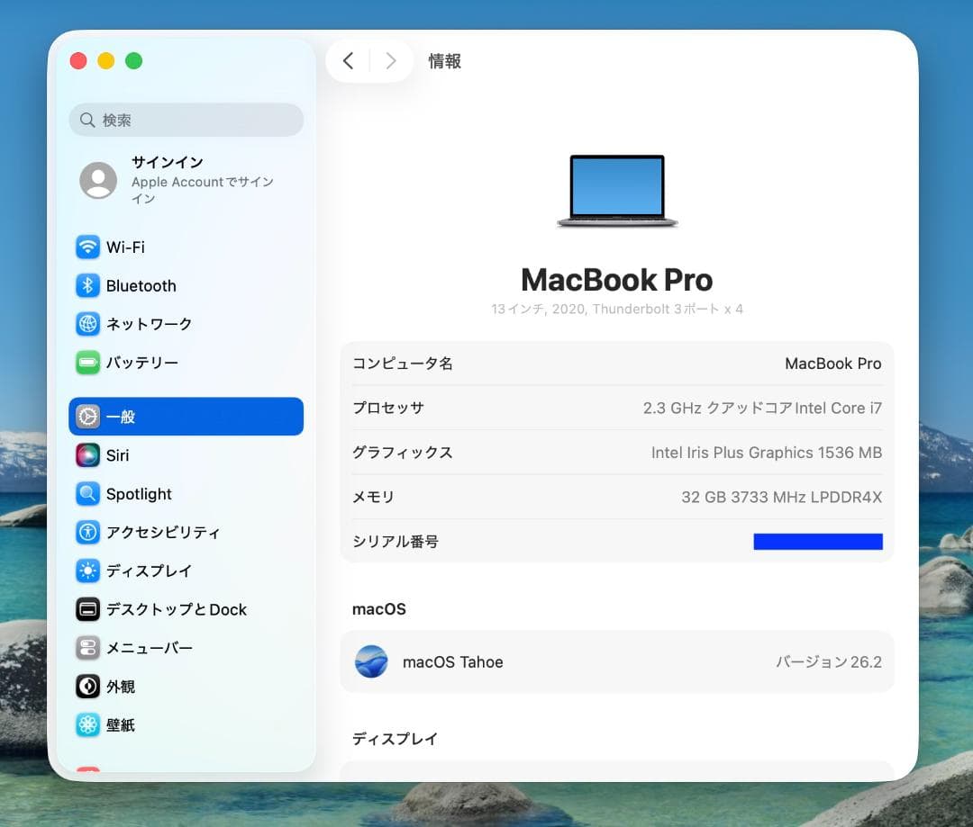Select the Spotlight magnifying glass icon
Screen dimensions: 973x827
pyautogui.click(x=87, y=494)
